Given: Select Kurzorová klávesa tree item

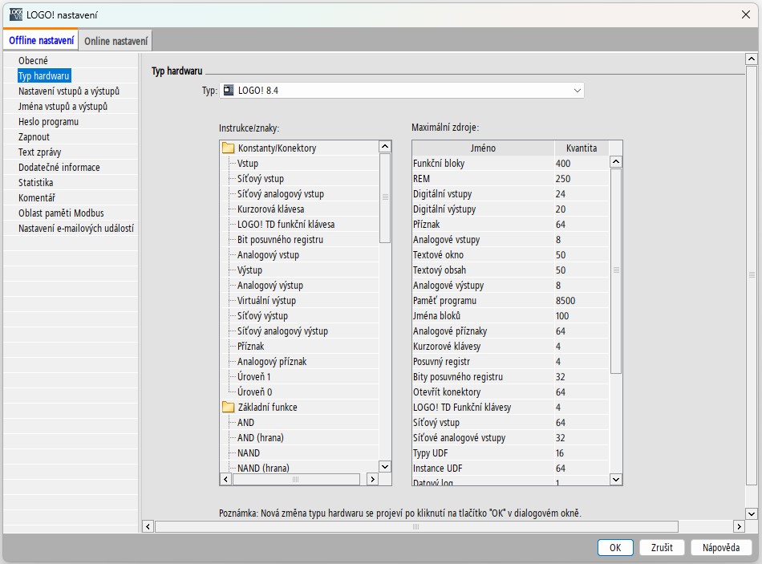Looking at the screenshot, I should point(270,209).
